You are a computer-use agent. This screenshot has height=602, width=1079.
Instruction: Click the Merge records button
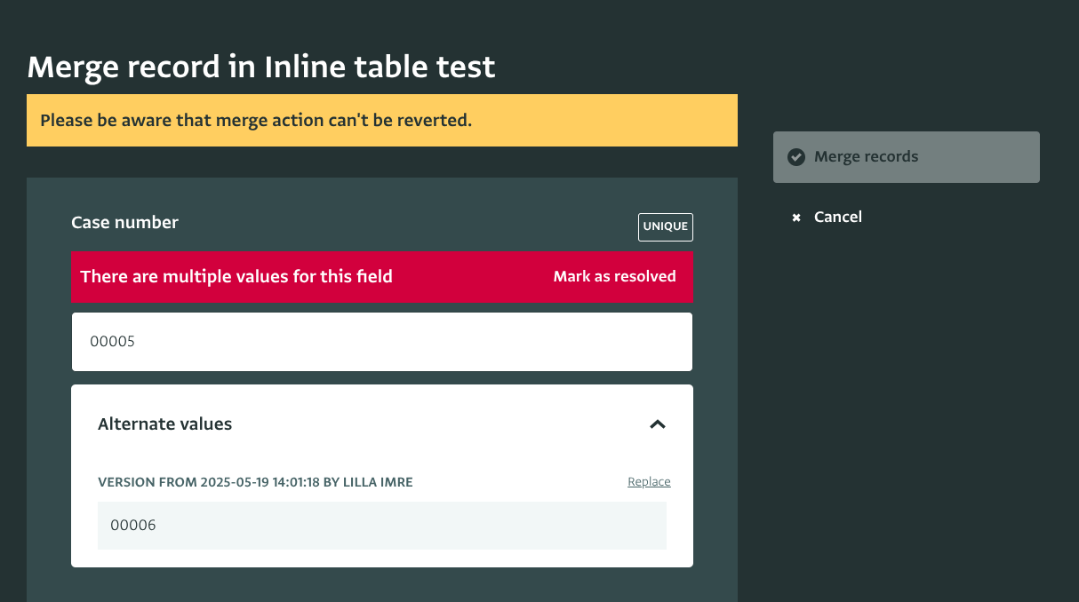coord(906,157)
